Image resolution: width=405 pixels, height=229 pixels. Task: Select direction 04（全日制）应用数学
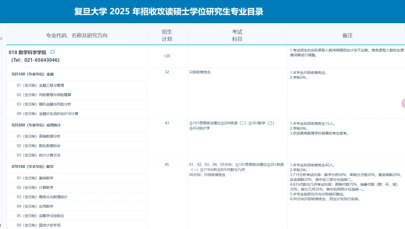tap(77, 206)
